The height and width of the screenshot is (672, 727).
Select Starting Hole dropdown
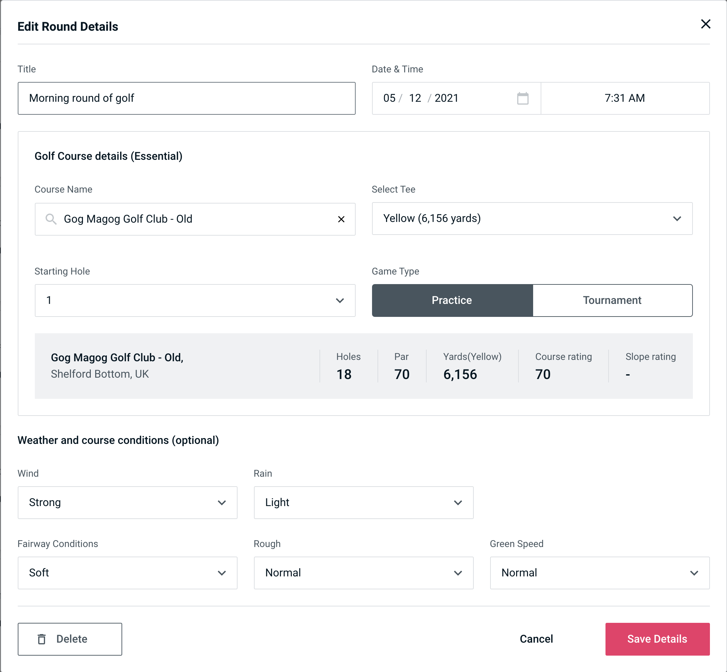point(195,300)
